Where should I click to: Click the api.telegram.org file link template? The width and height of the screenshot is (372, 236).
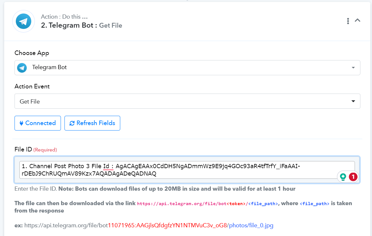coord(207,204)
